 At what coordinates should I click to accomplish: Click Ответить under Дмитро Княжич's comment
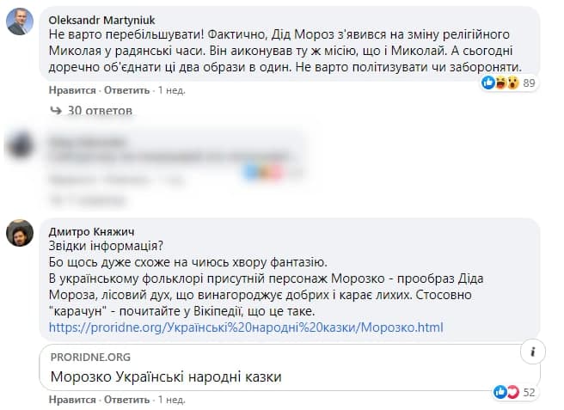pos(126,400)
